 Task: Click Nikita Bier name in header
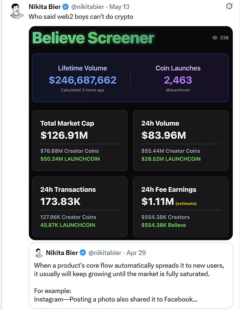pos(45,7)
